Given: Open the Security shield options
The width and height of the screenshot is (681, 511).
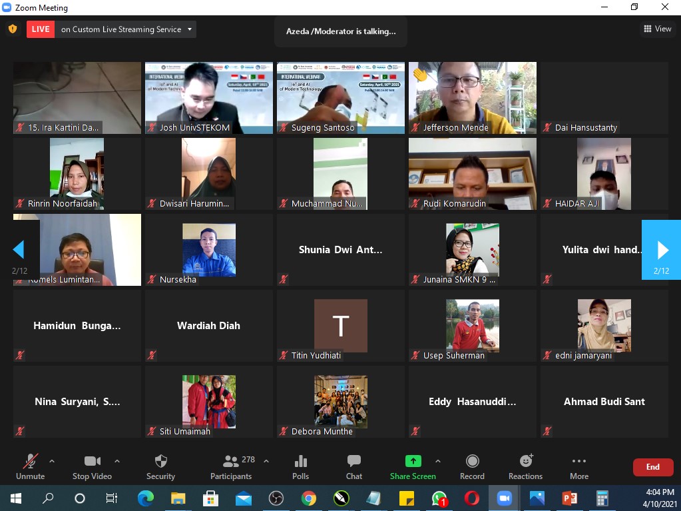Looking at the screenshot, I should (x=160, y=461).
